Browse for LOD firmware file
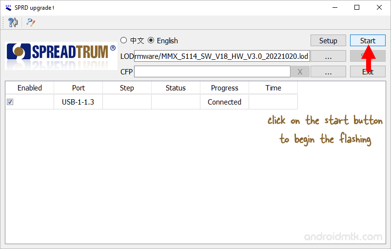 (328, 56)
